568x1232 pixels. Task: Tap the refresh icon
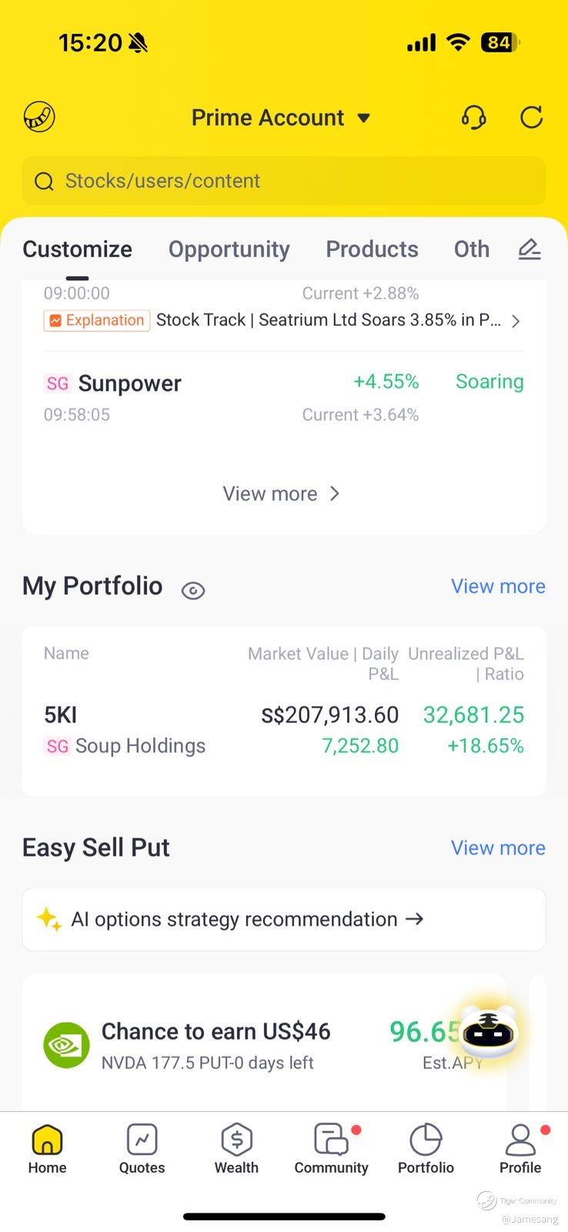531,117
